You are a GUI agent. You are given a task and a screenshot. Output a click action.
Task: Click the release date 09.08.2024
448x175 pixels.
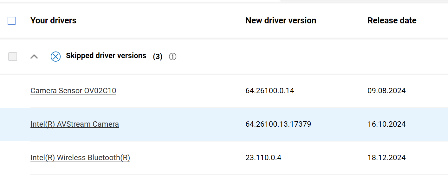[386, 91]
